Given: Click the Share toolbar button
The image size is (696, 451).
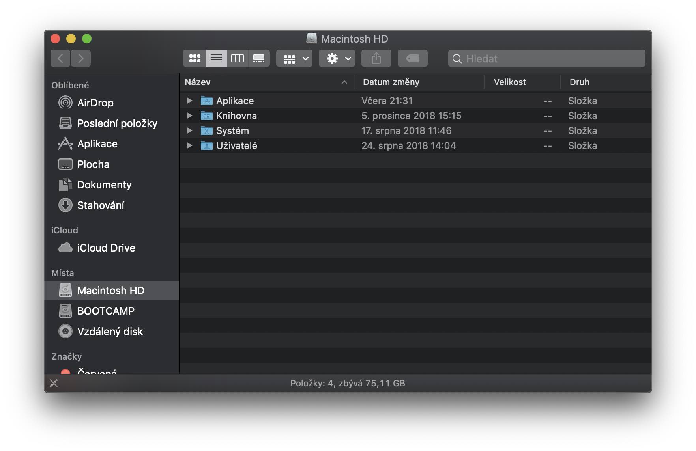Looking at the screenshot, I should pyautogui.click(x=376, y=58).
